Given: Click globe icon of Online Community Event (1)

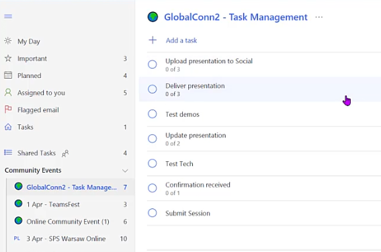Looking at the screenshot, I should coord(18,220).
